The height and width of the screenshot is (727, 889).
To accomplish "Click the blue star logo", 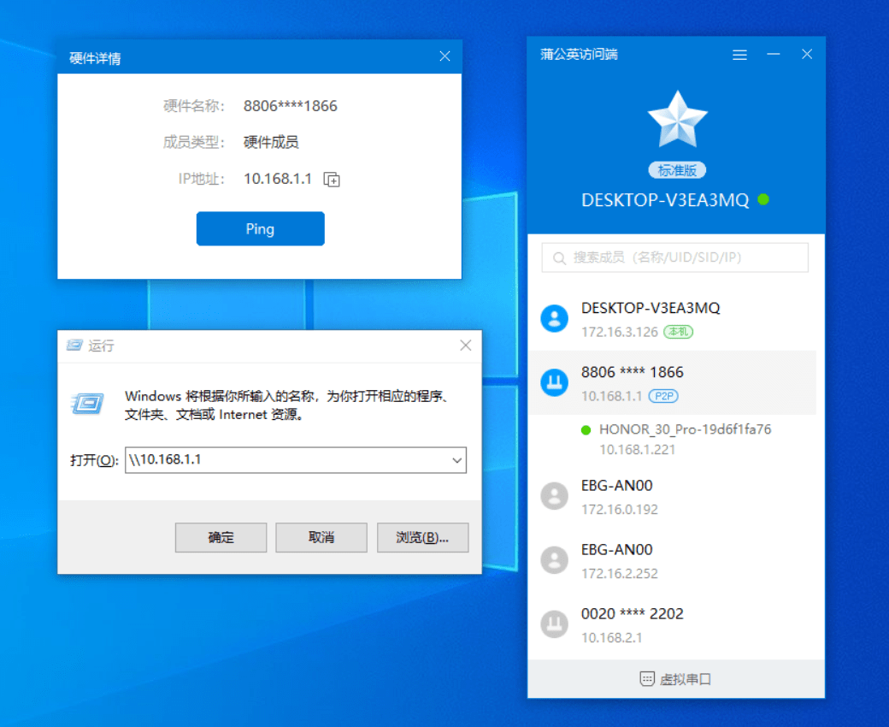I will coord(677,120).
